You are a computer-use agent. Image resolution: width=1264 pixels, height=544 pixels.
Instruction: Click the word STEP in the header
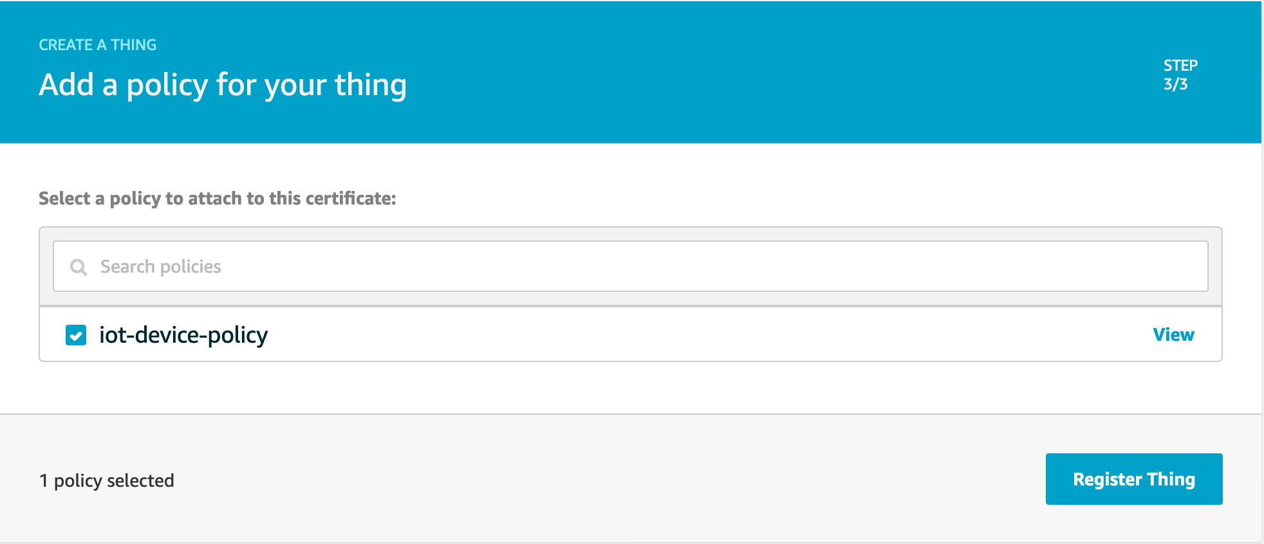click(x=1180, y=65)
